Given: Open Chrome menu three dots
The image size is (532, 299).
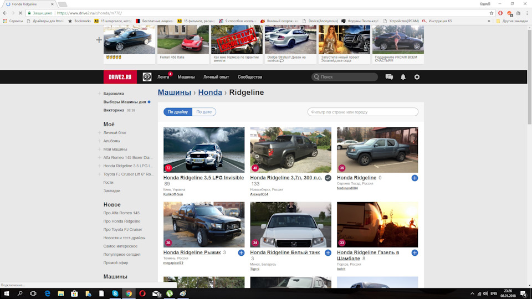Looking at the screenshot, I should click(527, 13).
